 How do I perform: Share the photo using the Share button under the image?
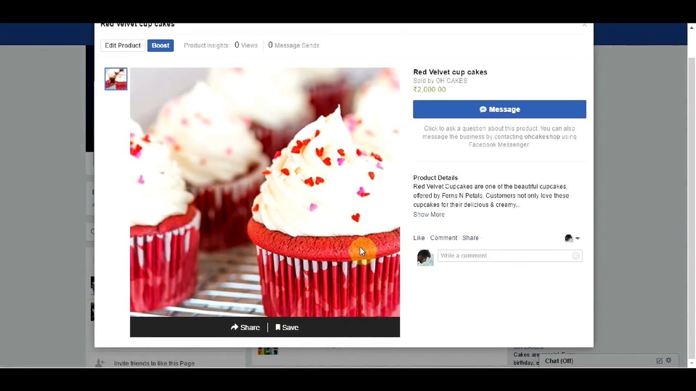click(x=245, y=327)
